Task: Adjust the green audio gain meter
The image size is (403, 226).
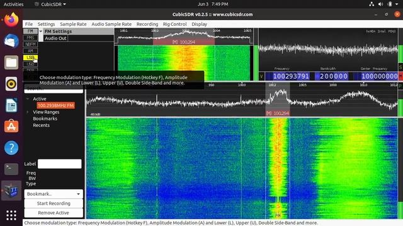Action: click(400, 45)
